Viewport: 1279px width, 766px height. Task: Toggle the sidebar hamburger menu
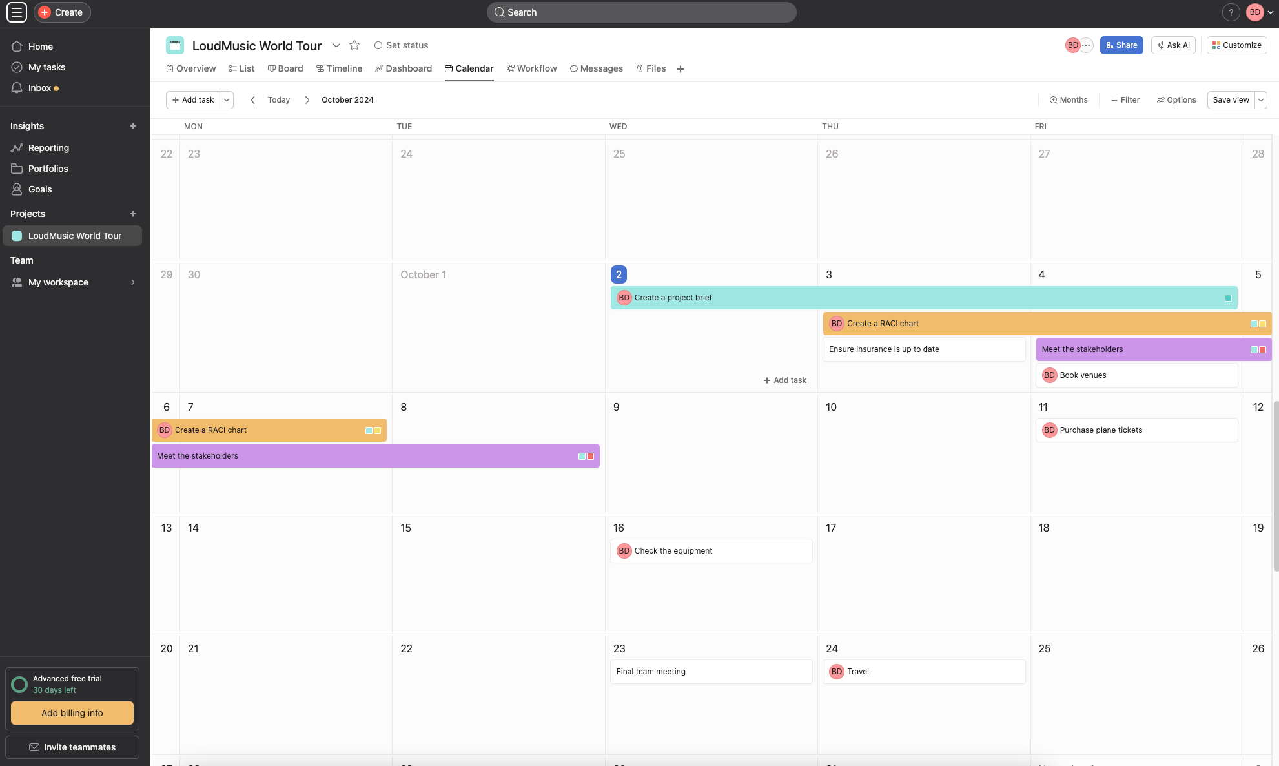(x=17, y=12)
